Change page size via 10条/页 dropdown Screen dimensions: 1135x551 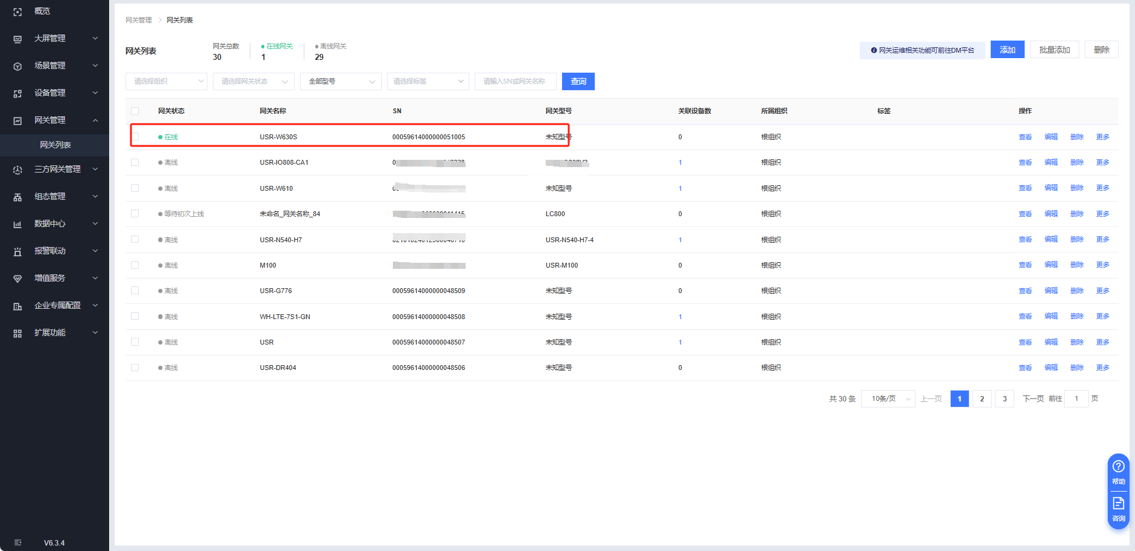click(888, 398)
